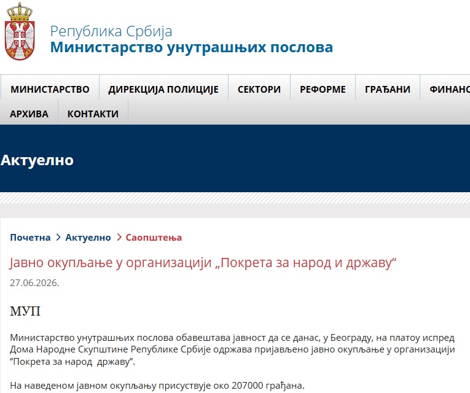Click the sentence mentioning 207000 грађана
470x393 pixels.
tap(157, 385)
